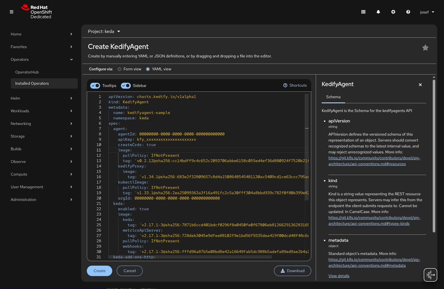Click the sidebar vertical scrollbar

click(x=434, y=156)
